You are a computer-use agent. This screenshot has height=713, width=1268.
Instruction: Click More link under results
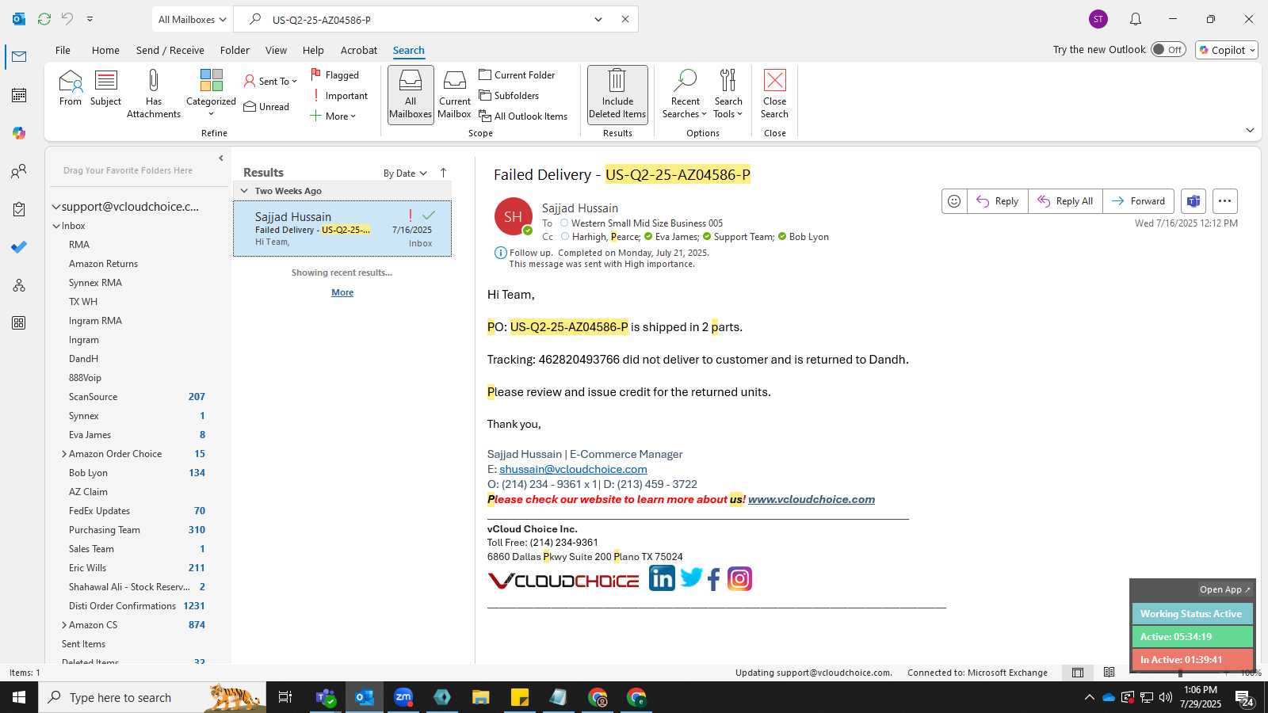(x=342, y=292)
